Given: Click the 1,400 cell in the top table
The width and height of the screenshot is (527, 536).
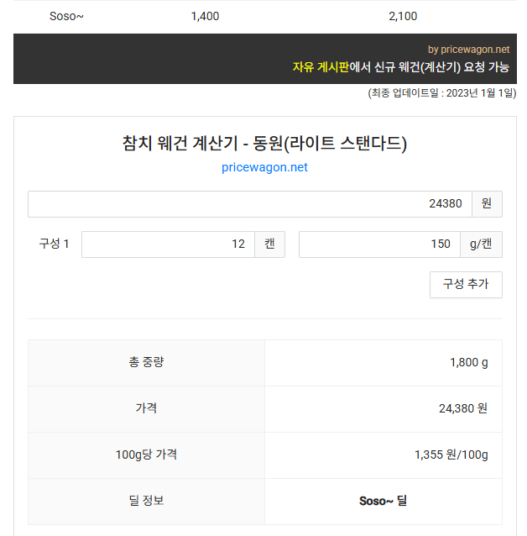Looking at the screenshot, I should coord(205,17).
